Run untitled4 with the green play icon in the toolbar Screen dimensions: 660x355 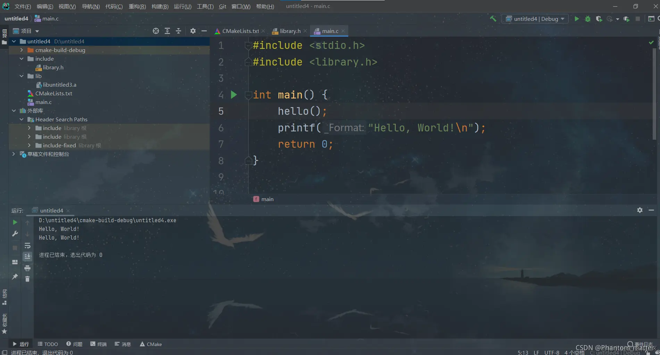pyautogui.click(x=577, y=19)
